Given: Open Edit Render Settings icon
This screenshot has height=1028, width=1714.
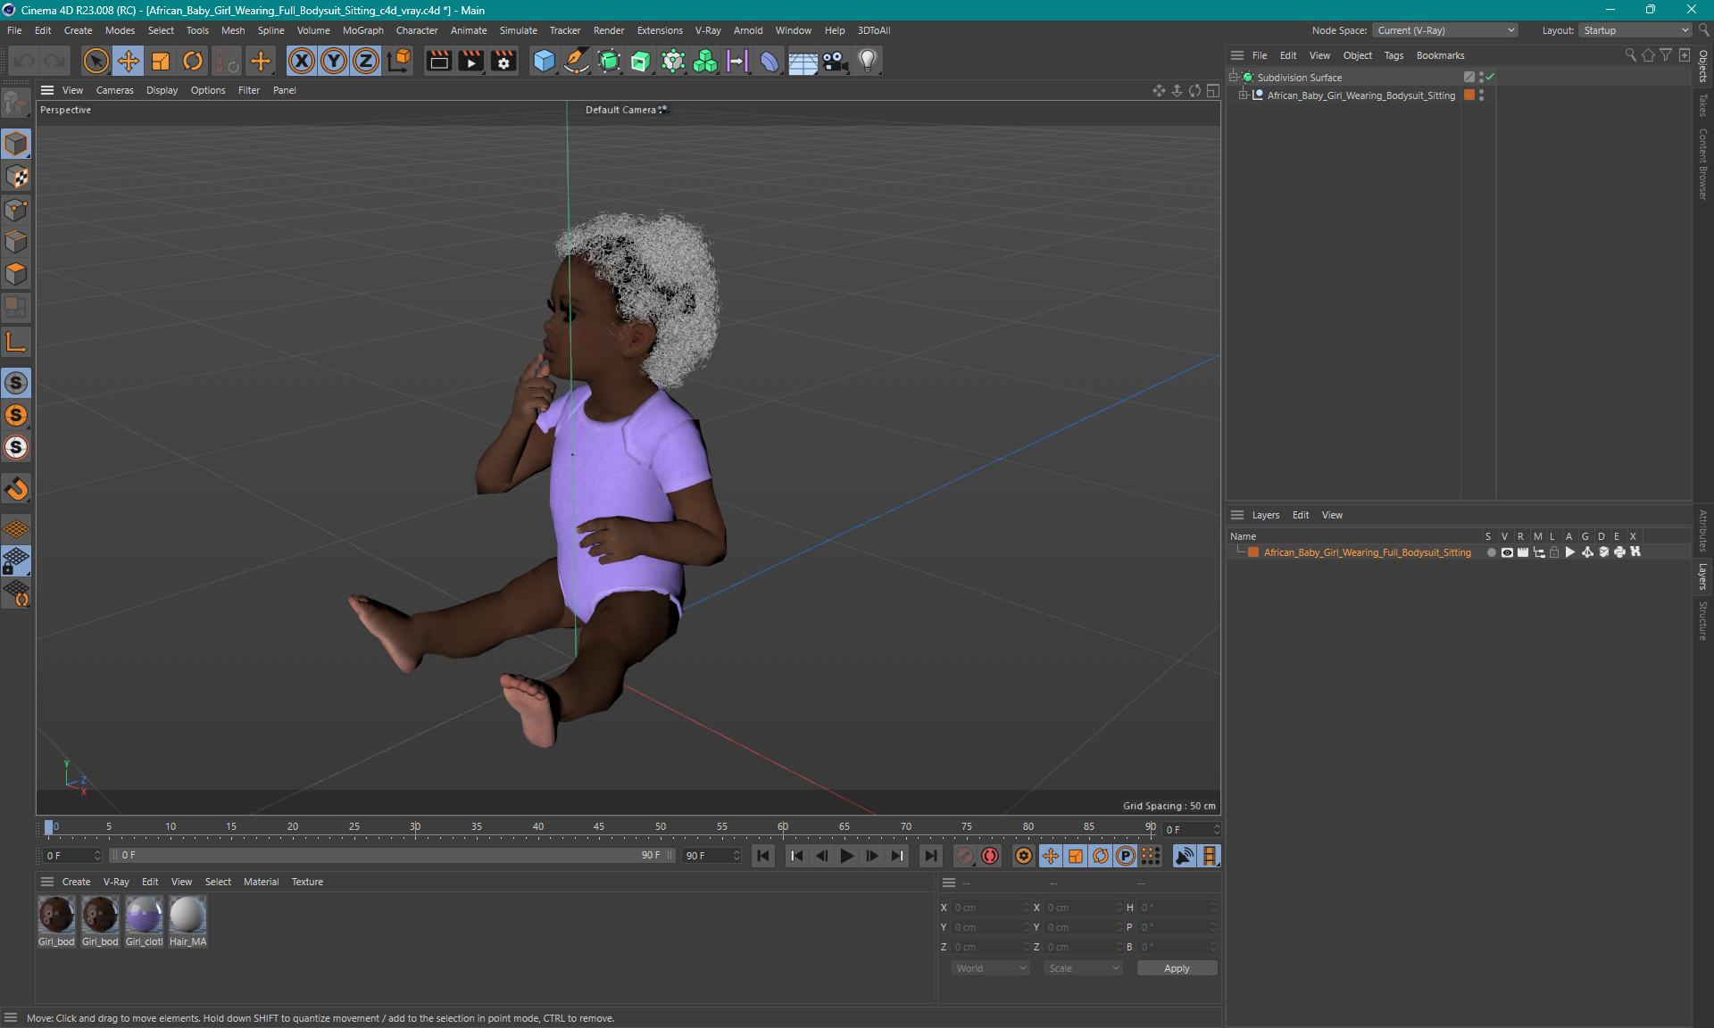Looking at the screenshot, I should 503,61.
